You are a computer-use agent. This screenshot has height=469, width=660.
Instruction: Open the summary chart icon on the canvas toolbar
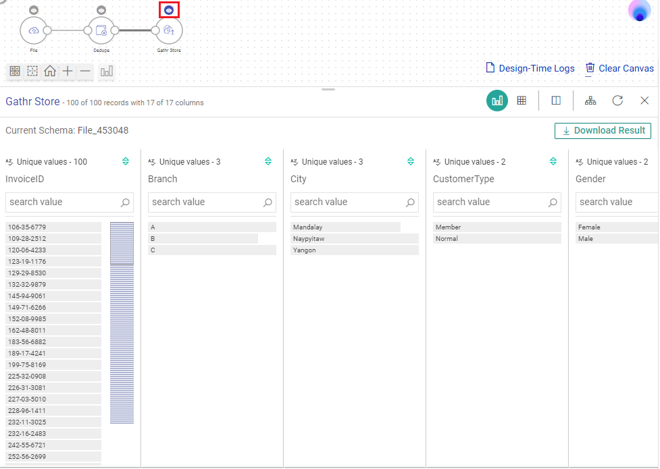(x=106, y=71)
